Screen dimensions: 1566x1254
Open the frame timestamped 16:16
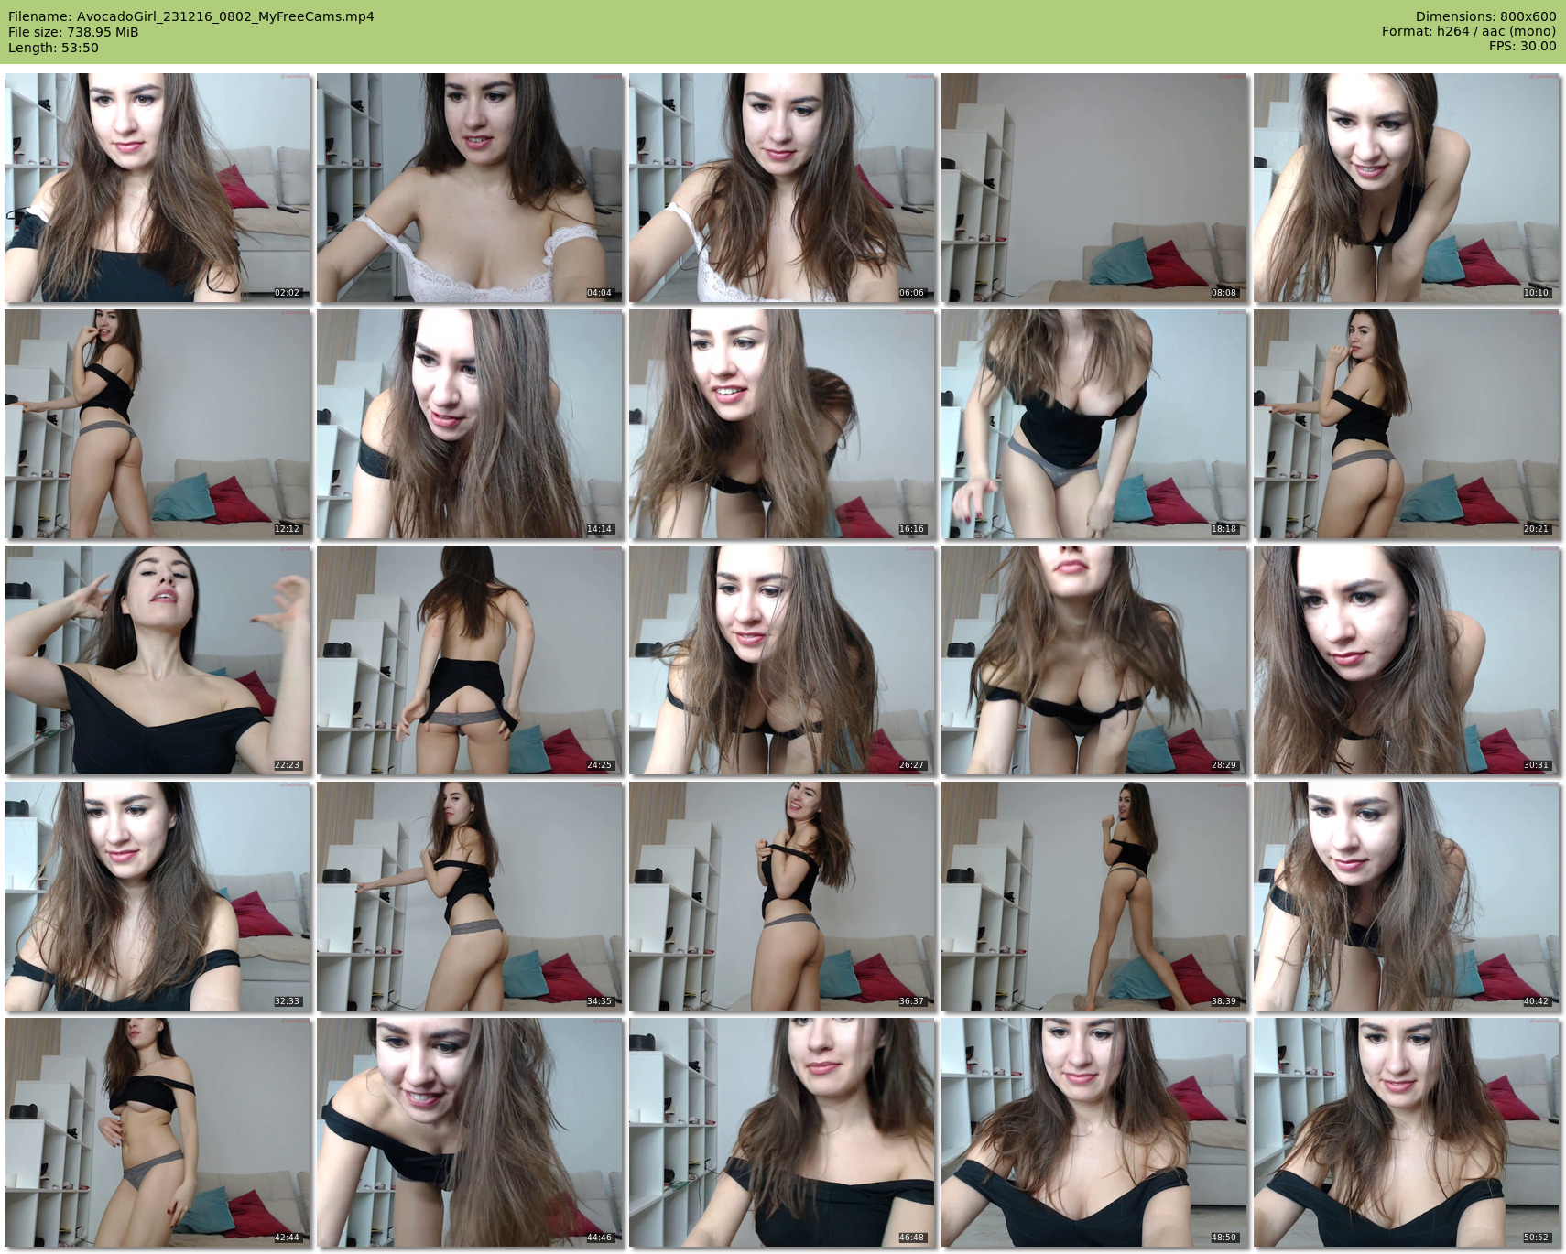click(782, 424)
